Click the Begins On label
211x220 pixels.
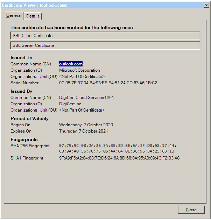click(21, 125)
